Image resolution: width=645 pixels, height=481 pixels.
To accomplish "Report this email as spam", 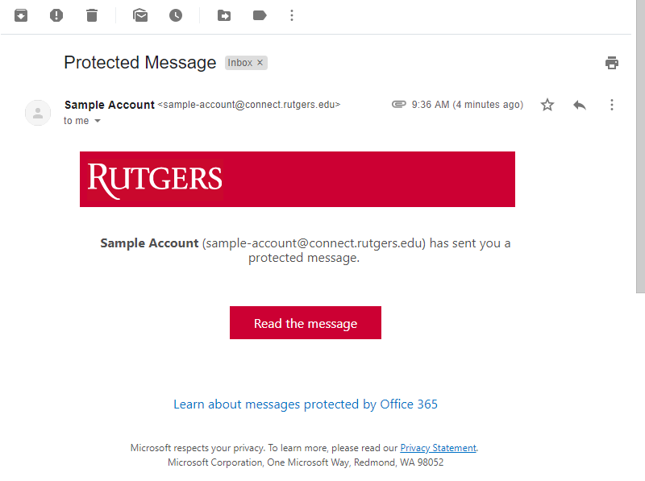I will (x=56, y=15).
